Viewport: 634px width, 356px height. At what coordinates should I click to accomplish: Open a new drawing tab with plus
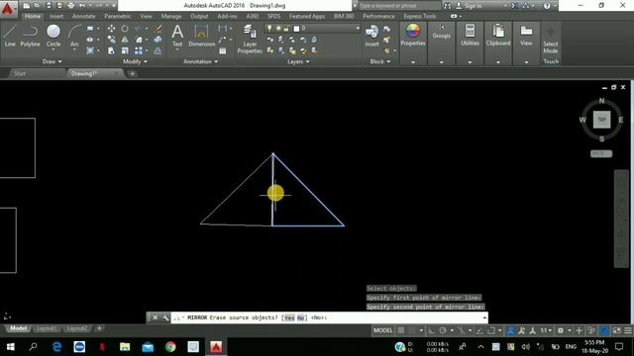[132, 73]
